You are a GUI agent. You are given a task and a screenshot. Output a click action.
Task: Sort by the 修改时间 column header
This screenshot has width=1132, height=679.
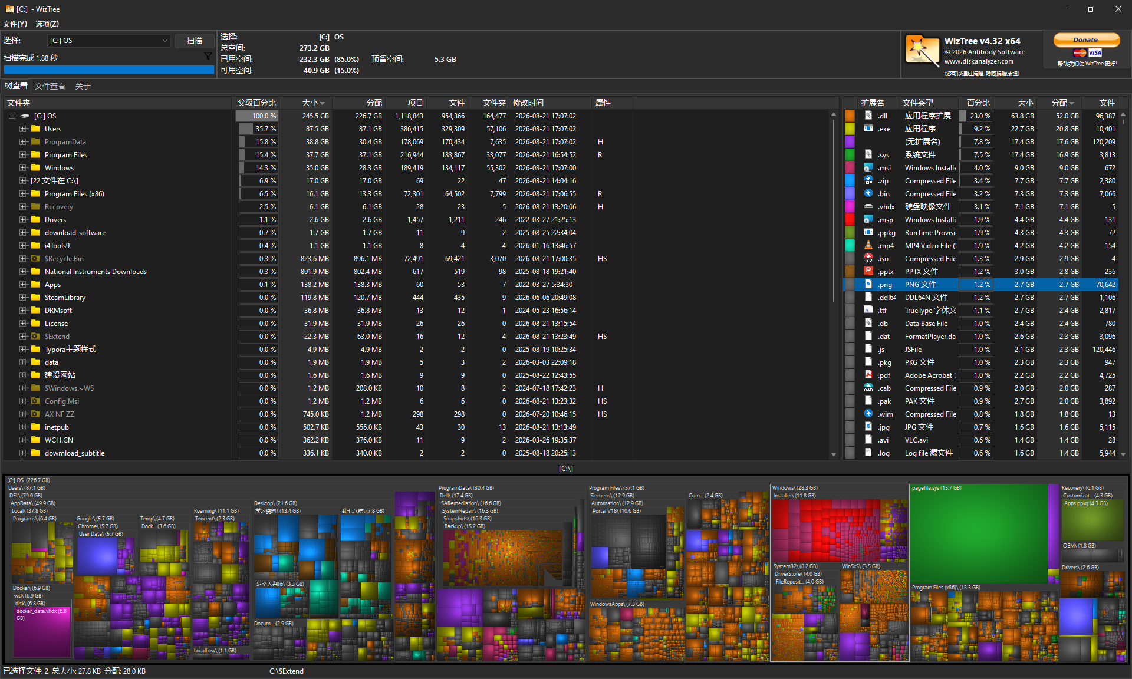click(549, 103)
